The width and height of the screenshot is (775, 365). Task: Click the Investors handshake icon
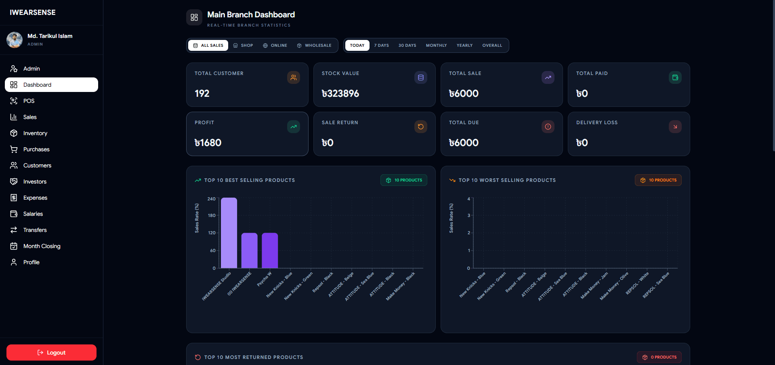14,181
